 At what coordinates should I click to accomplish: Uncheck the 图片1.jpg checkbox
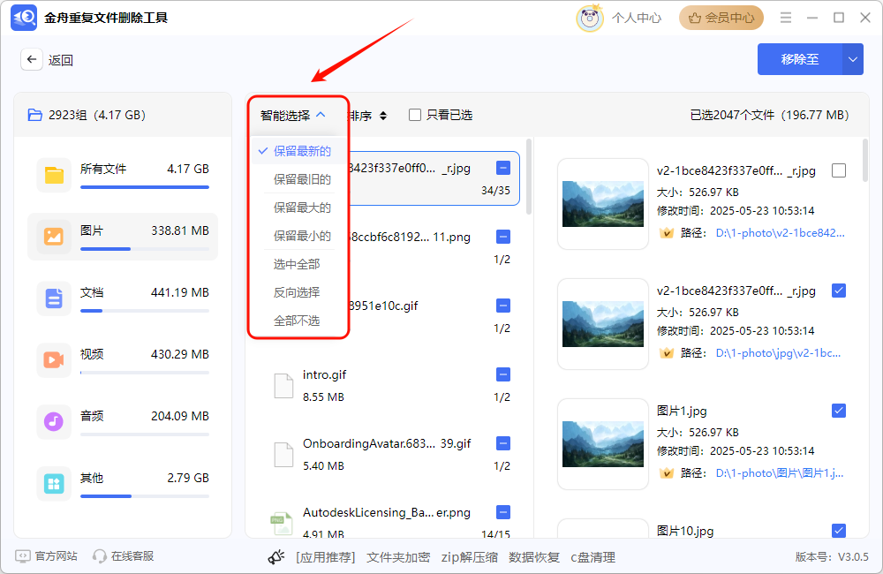pyautogui.click(x=839, y=411)
